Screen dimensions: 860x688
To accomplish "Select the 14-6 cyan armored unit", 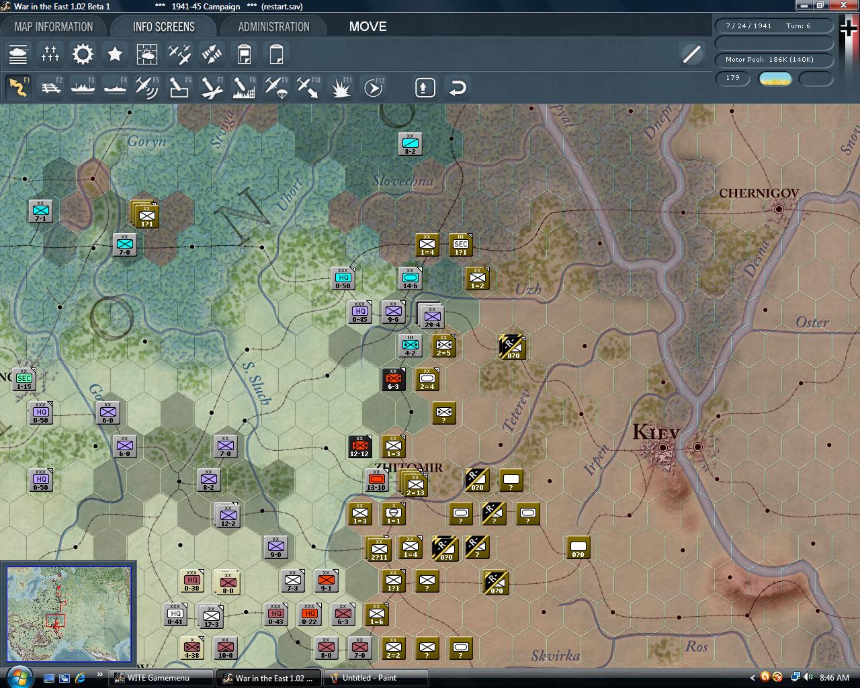I will (410, 278).
